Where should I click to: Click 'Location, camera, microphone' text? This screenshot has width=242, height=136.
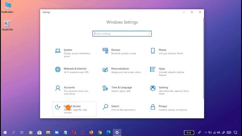click(173, 110)
